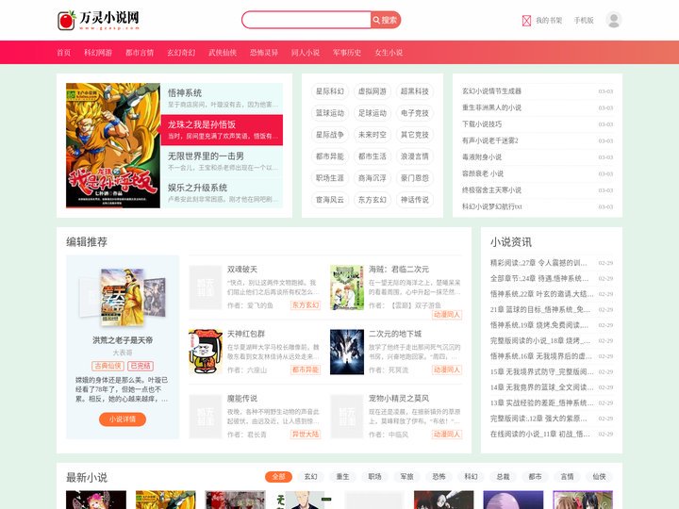Choose the 超黑科技 category tag
Image resolution: width=679 pixels, height=509 pixels.
(x=414, y=91)
